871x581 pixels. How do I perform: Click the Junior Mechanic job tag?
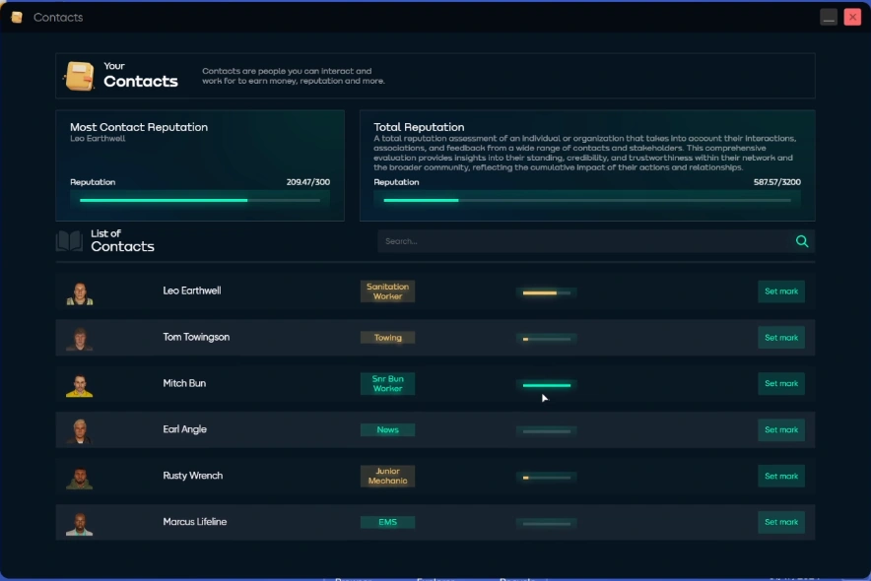pos(388,476)
